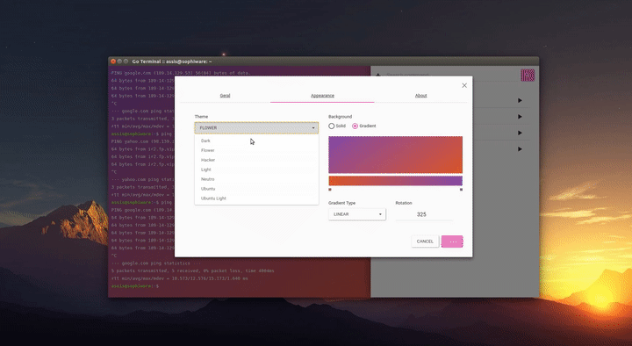Select the left gradient stop marker
The width and height of the screenshot is (632, 346).
[x=330, y=190]
